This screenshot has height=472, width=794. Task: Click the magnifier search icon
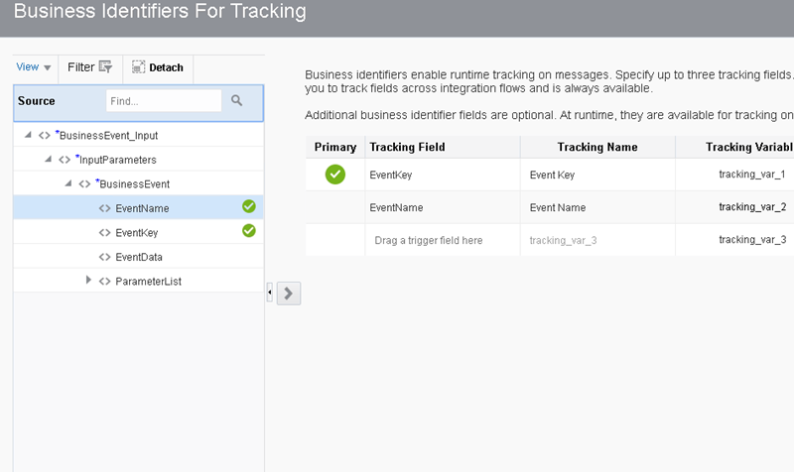click(236, 100)
